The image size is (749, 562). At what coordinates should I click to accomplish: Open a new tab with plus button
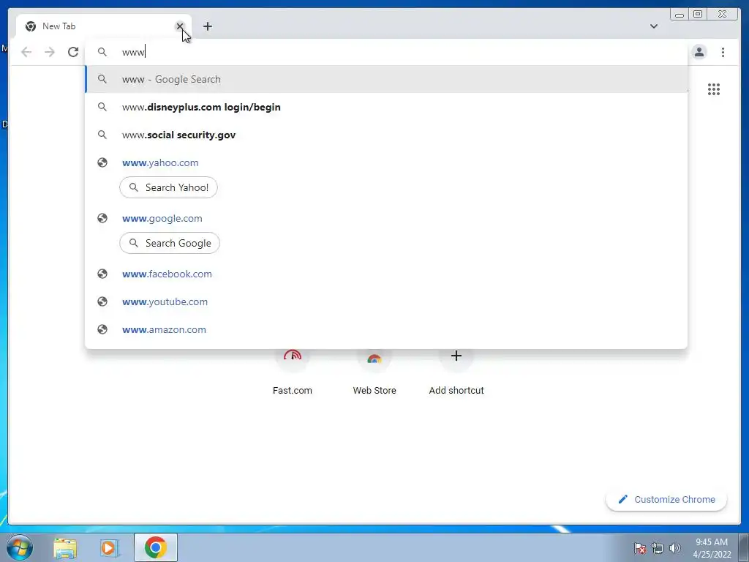tap(207, 26)
